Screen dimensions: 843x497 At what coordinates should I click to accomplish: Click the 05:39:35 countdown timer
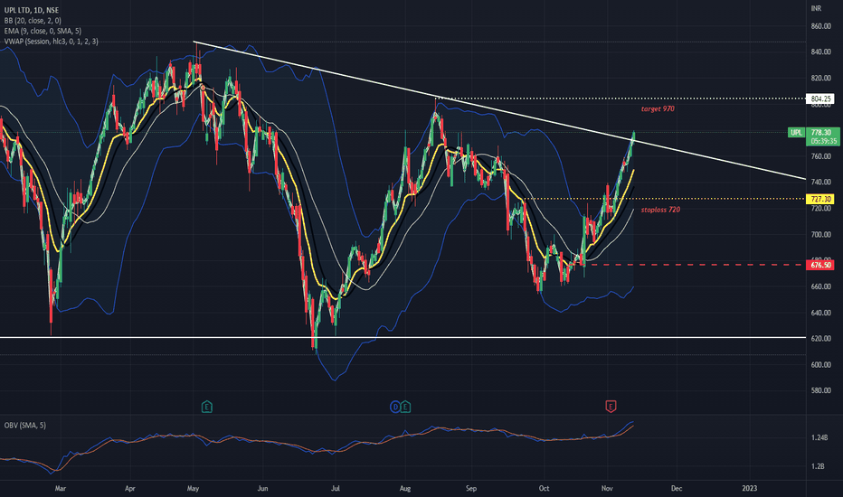(x=824, y=141)
